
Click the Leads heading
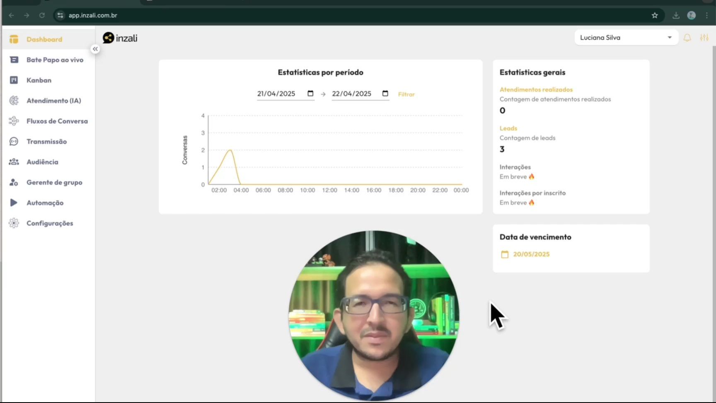point(508,128)
